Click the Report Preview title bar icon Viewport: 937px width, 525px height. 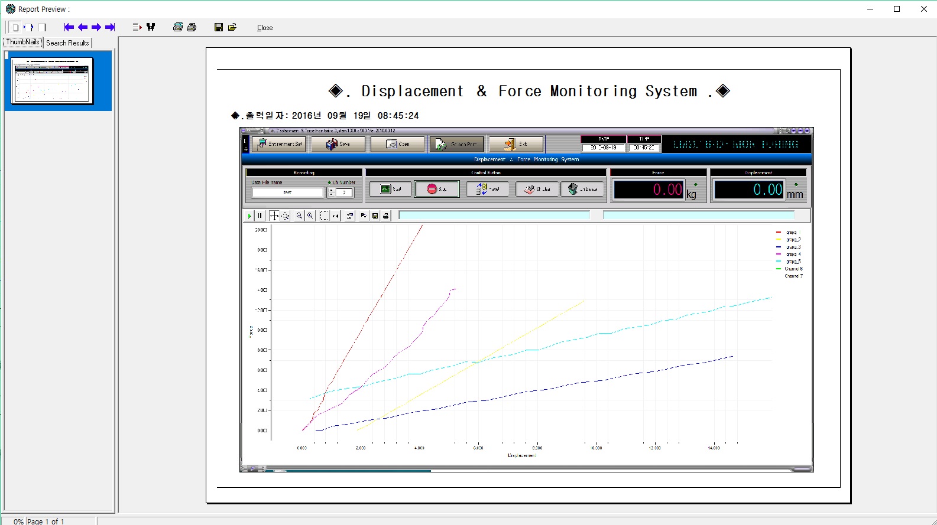coord(10,9)
